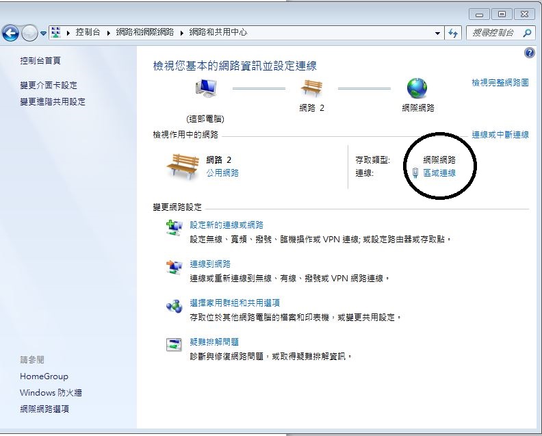The width and height of the screenshot is (542, 436).
Task: Open the 區域連線 connection link
Action: (439, 173)
